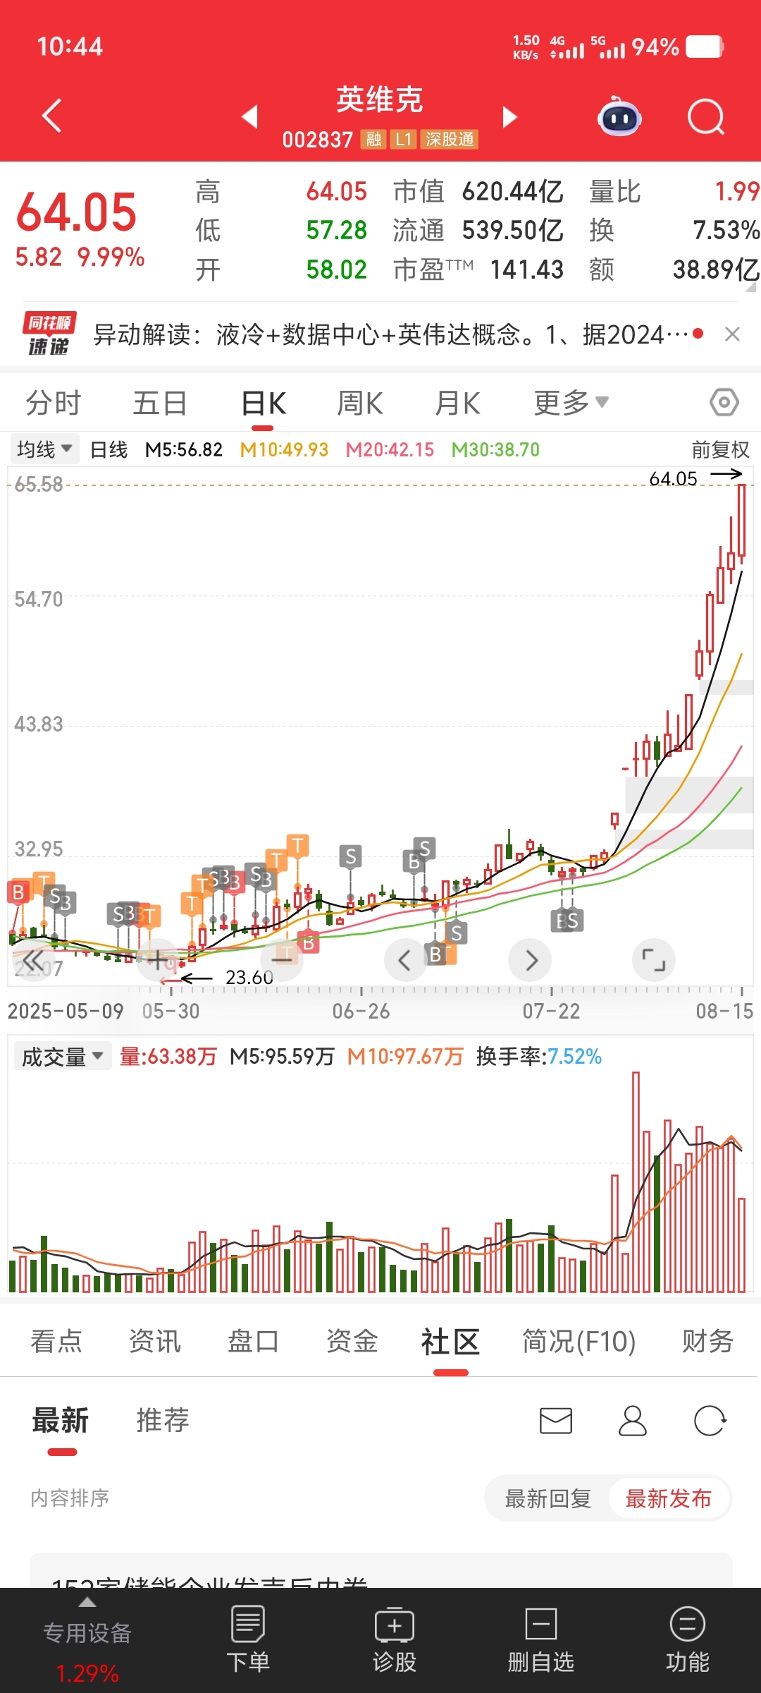
Task: Tap M30:38.70 moving average value
Action: (x=495, y=449)
